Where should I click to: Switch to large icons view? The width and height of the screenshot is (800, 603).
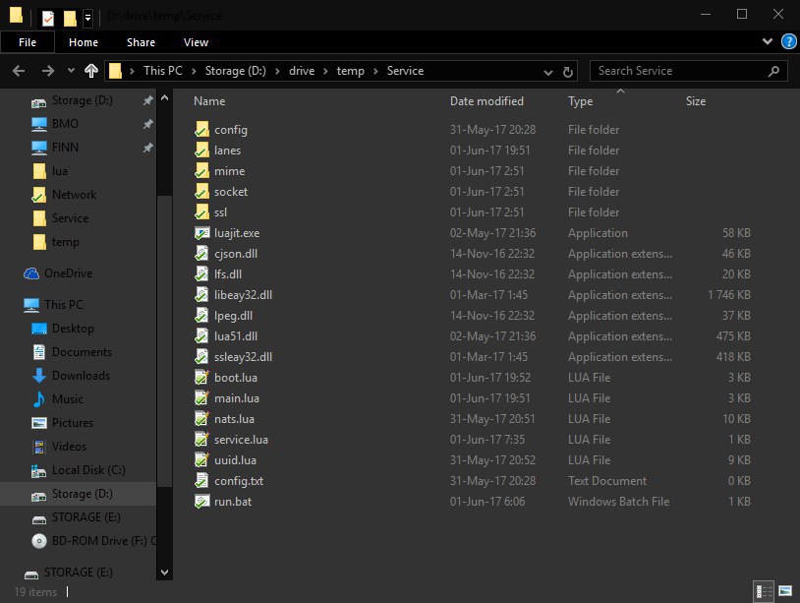[785, 591]
